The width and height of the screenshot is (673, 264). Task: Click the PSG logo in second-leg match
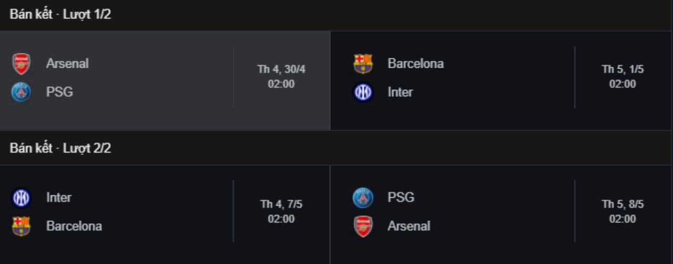[363, 198]
